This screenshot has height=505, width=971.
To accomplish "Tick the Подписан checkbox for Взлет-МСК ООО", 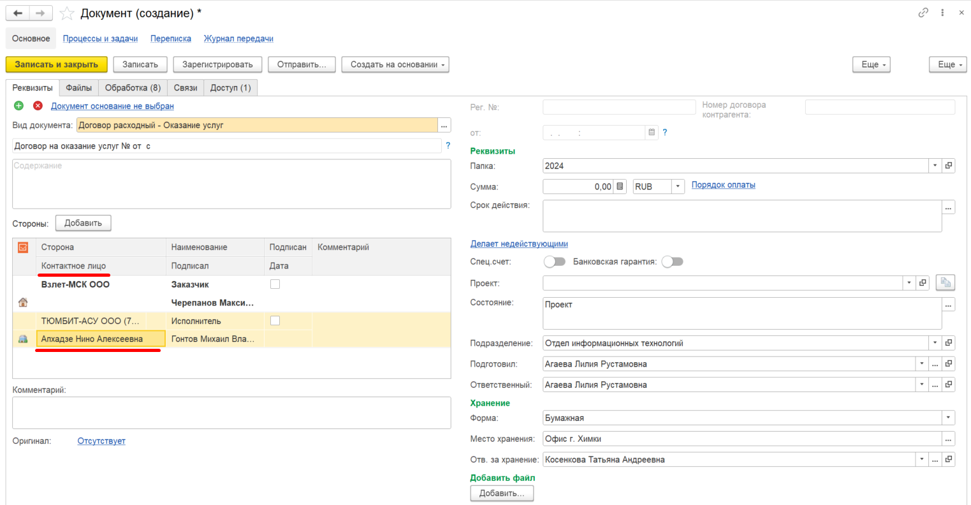I will (275, 284).
